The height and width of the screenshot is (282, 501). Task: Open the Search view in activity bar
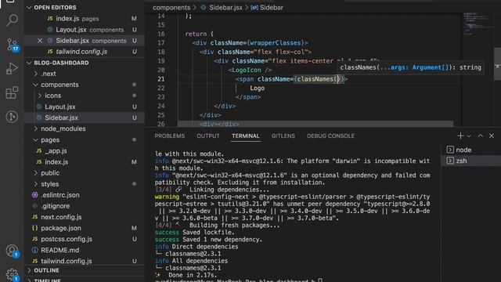point(12,20)
